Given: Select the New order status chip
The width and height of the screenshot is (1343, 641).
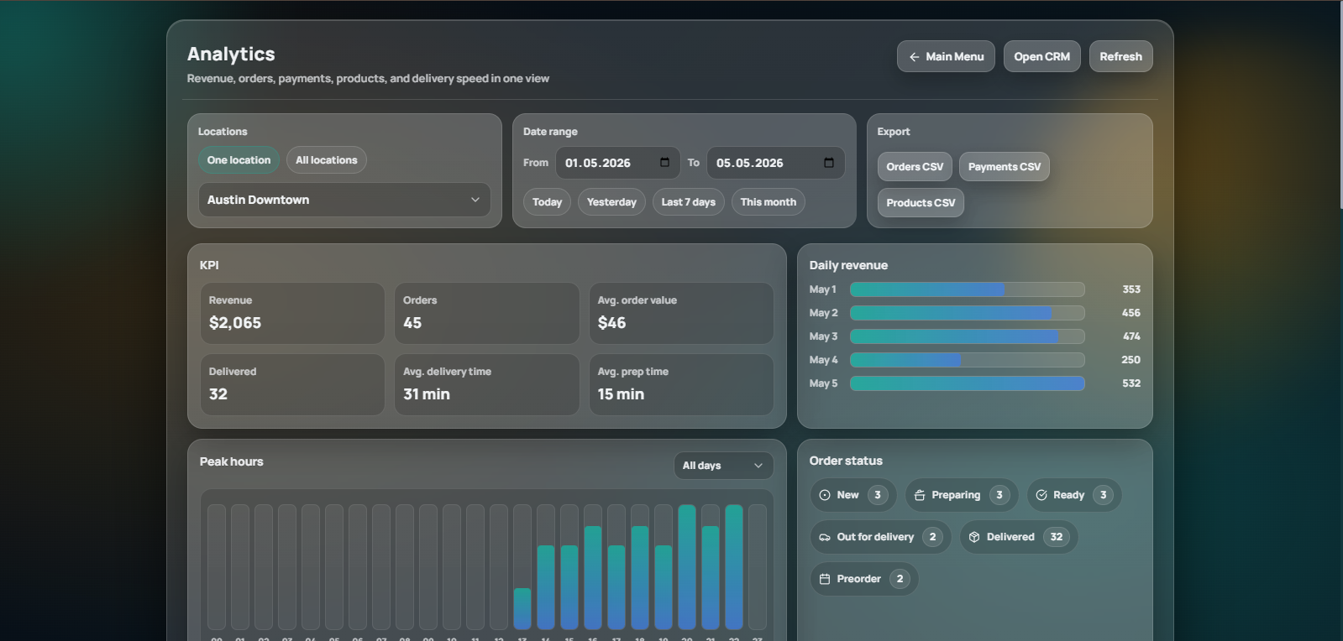Looking at the screenshot, I should [852, 495].
